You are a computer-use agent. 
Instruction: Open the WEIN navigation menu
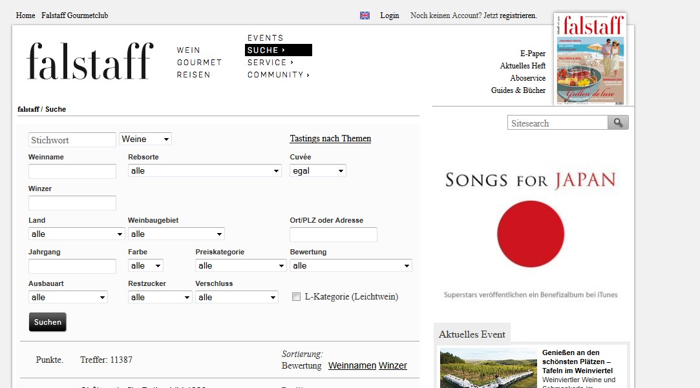189,50
